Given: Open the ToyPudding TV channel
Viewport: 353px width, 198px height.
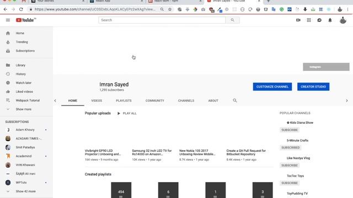Looking at the screenshot, I should pos(297,194).
